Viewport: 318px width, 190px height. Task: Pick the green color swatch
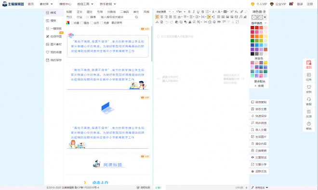(252, 41)
